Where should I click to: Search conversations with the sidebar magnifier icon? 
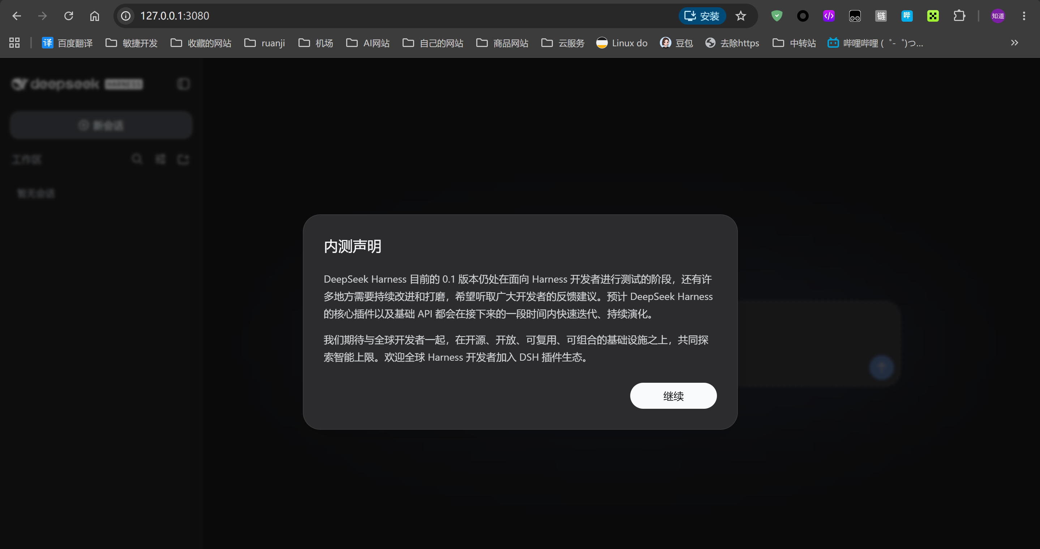coord(137,159)
